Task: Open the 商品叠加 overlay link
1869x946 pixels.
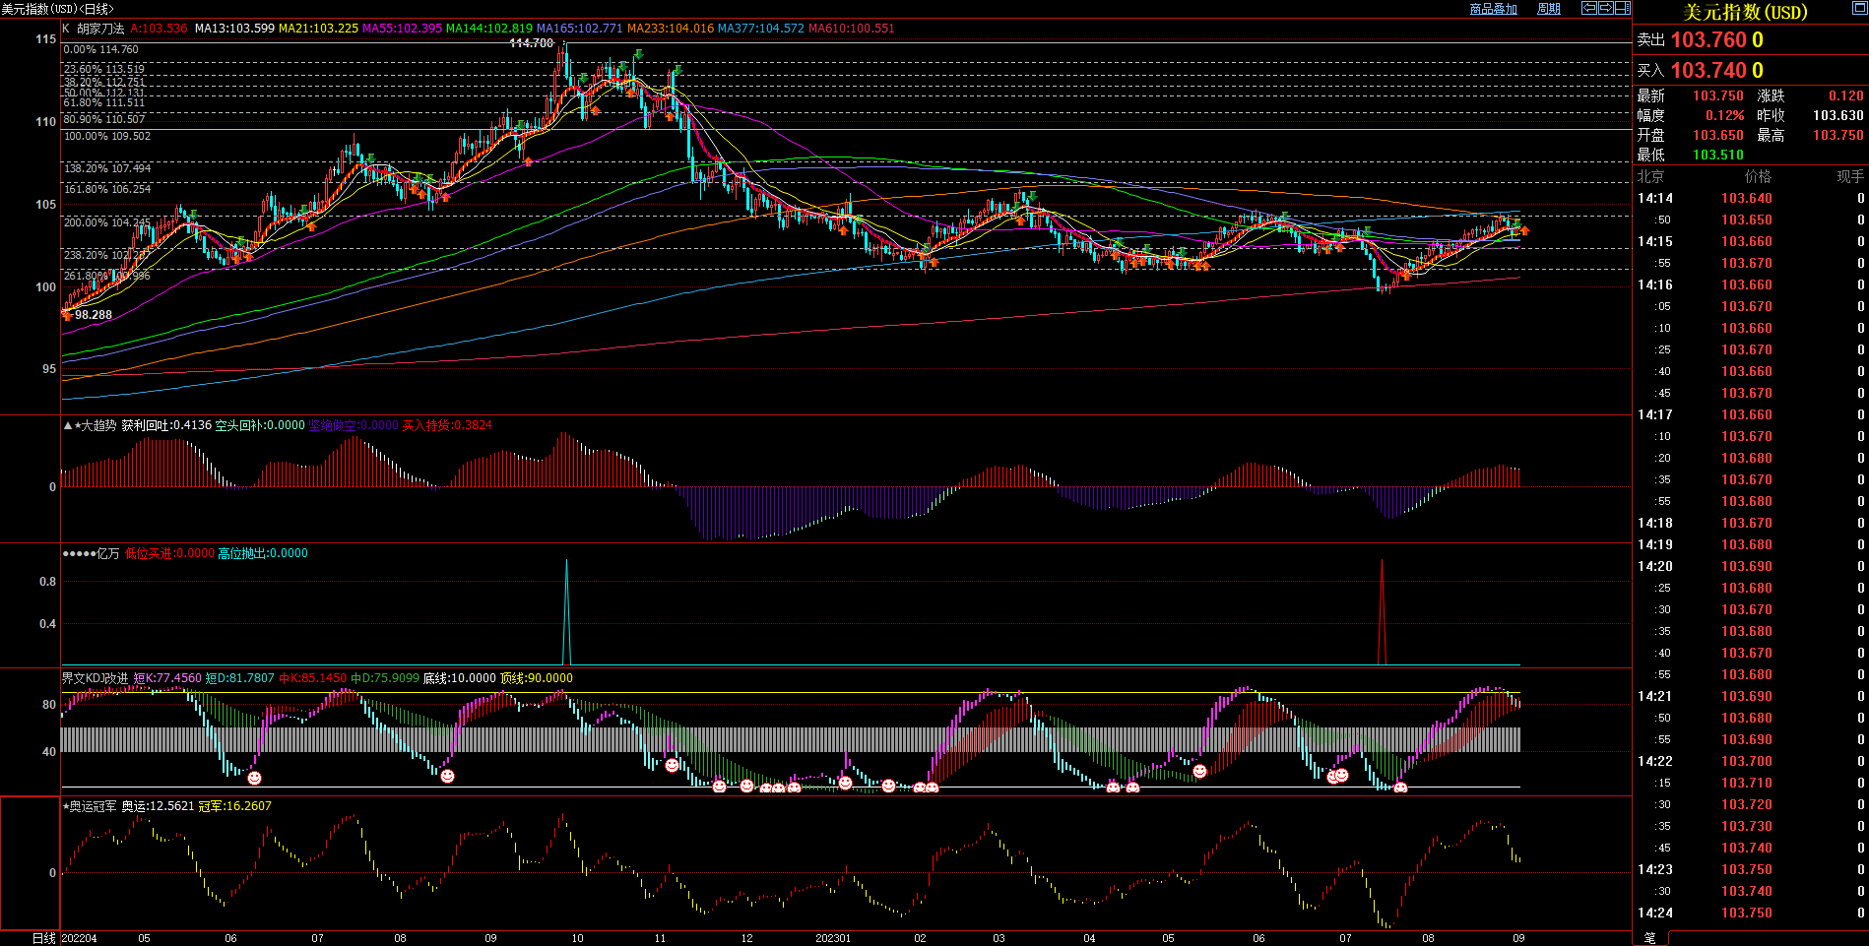Action: tap(1493, 9)
